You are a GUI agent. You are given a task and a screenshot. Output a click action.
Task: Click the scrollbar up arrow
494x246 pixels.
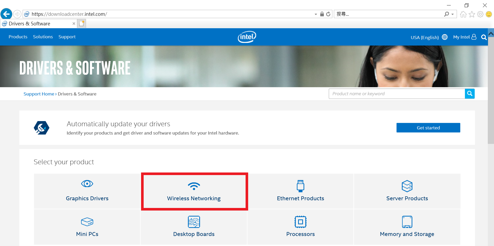click(491, 34)
